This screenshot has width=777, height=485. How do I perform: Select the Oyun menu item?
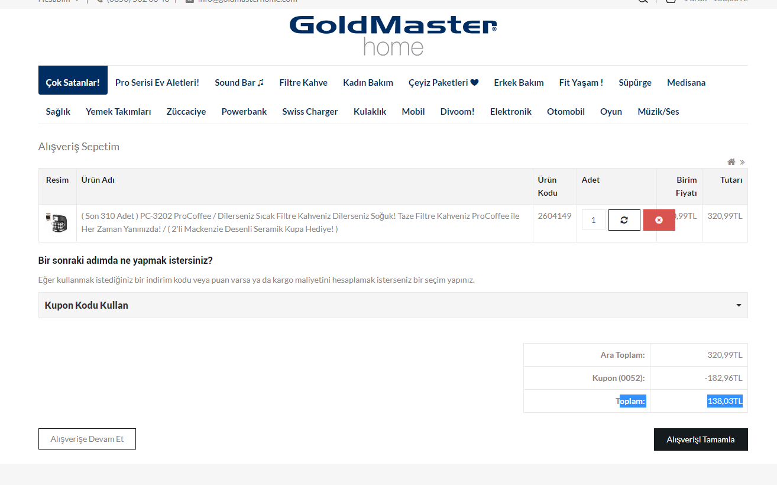click(x=611, y=111)
